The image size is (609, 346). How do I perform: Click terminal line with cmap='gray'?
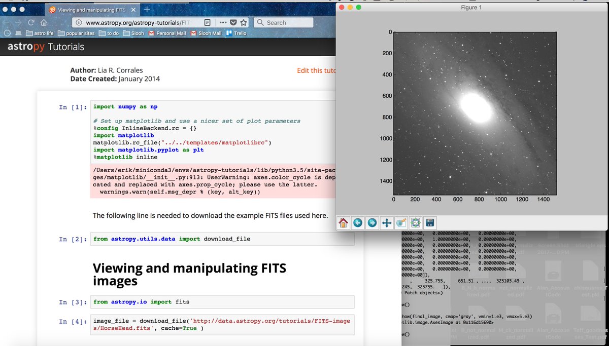click(466, 316)
